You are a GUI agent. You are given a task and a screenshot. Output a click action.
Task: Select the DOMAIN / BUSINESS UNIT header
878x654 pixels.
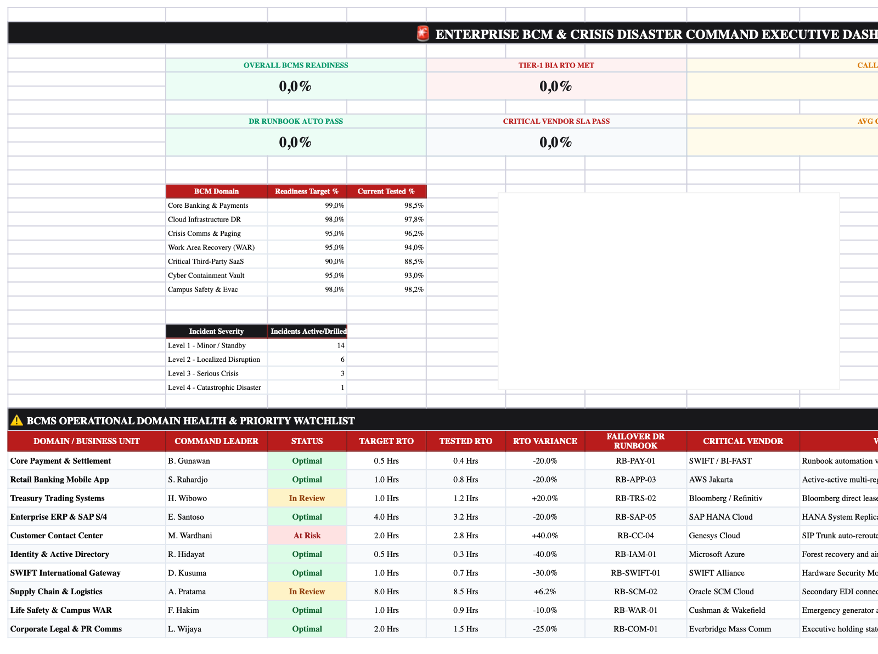pos(87,441)
